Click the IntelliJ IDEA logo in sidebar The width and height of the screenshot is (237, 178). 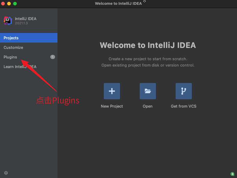8,21
